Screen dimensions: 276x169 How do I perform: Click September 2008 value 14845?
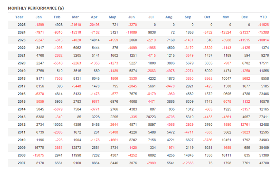tap(189, 155)
